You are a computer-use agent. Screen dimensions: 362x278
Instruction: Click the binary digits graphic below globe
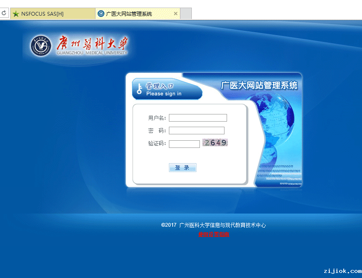tap(278, 174)
